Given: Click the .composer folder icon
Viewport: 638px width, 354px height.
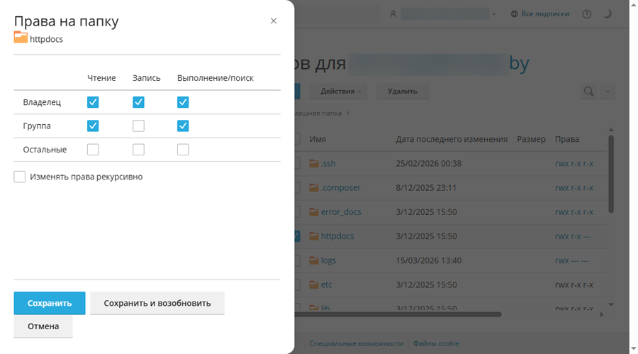Looking at the screenshot, I should point(315,188).
